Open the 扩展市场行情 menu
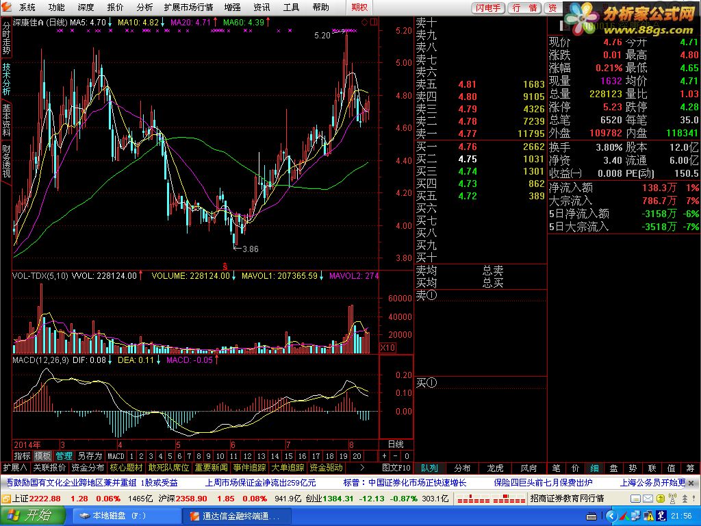This screenshot has height=526, width=701. pos(188,7)
